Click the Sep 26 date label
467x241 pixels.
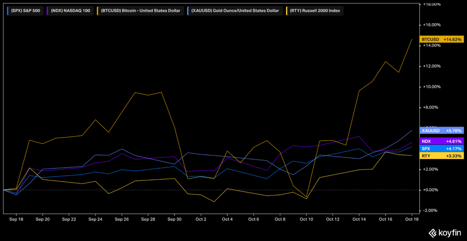[121, 218]
